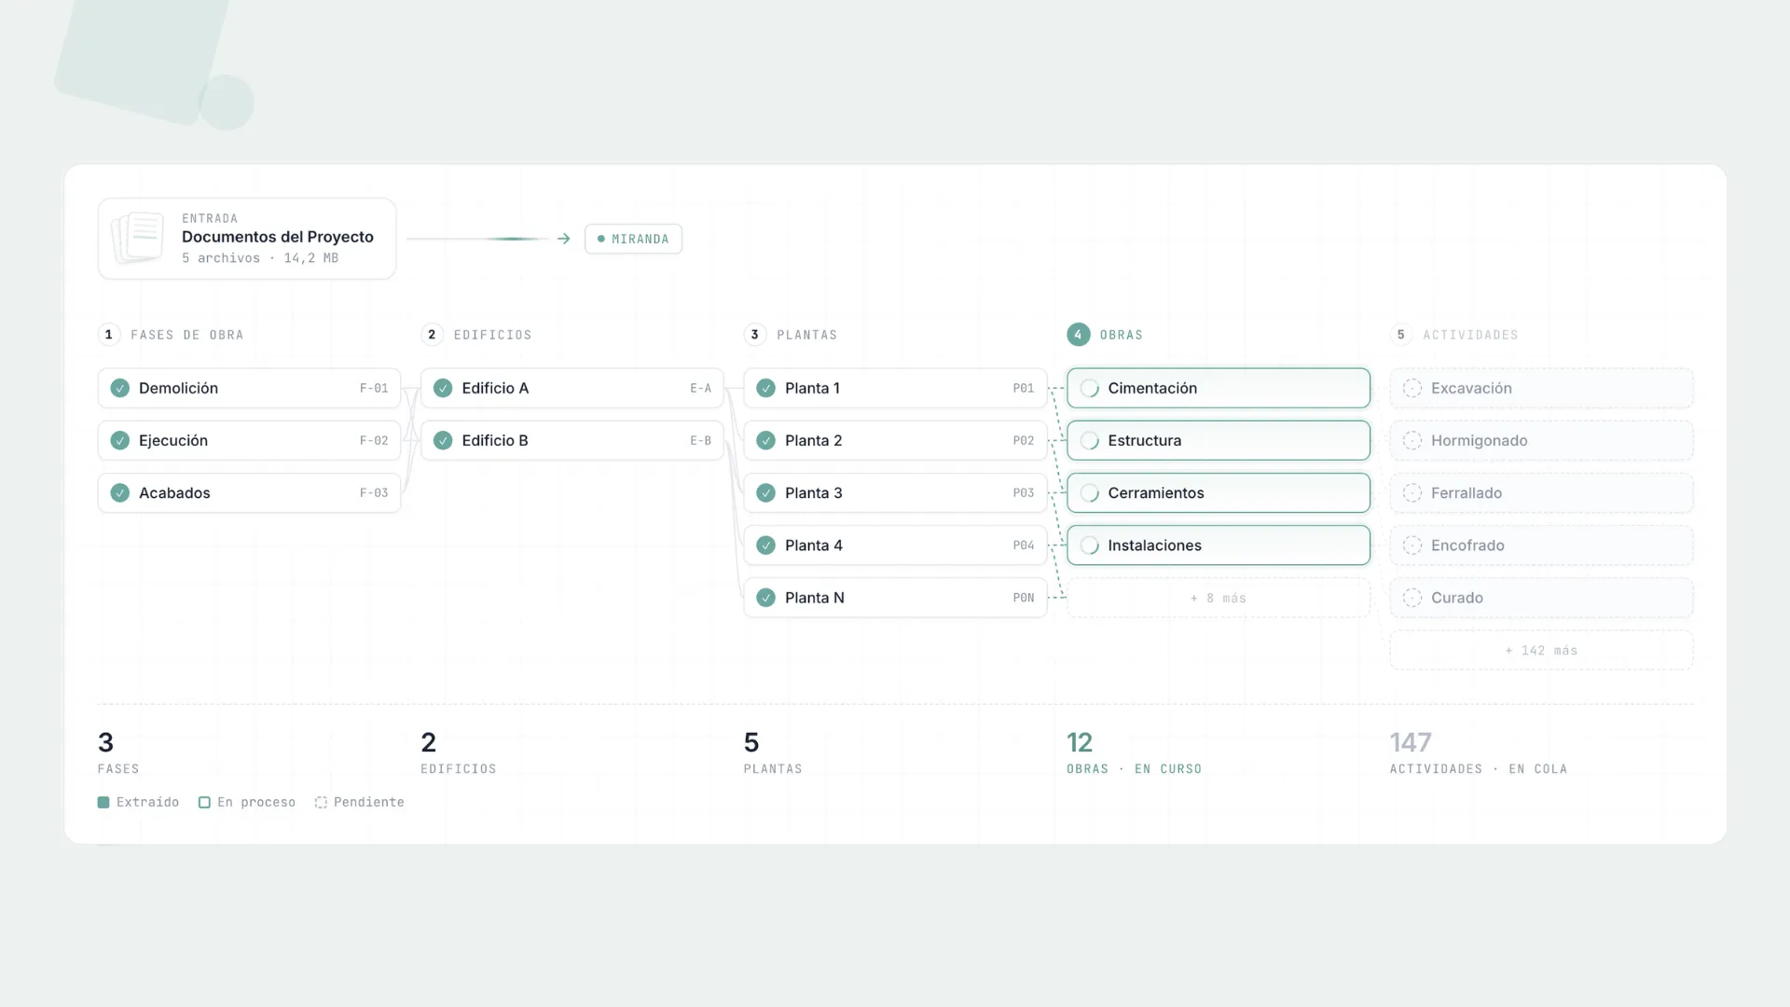
Task: Click the check icon on Edificio A
Action: (x=443, y=388)
